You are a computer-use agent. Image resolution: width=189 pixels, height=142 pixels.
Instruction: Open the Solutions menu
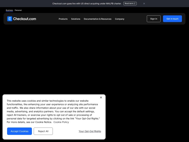[x=76, y=19]
